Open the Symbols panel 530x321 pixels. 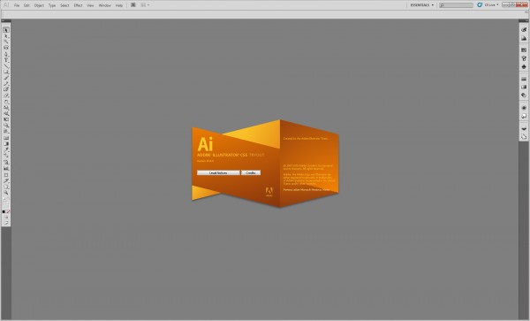(x=524, y=66)
